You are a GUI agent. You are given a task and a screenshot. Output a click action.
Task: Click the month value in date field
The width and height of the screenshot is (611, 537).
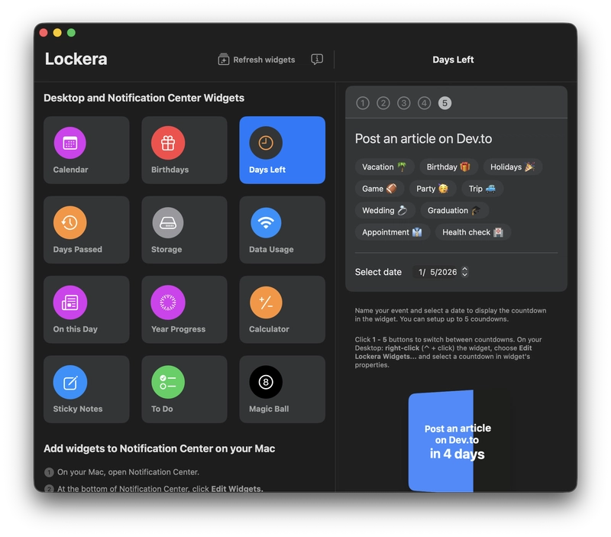pos(420,272)
